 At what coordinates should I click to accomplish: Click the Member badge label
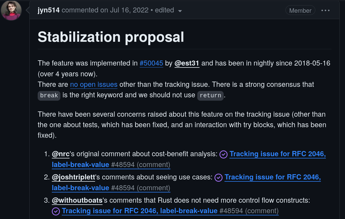[x=300, y=11]
